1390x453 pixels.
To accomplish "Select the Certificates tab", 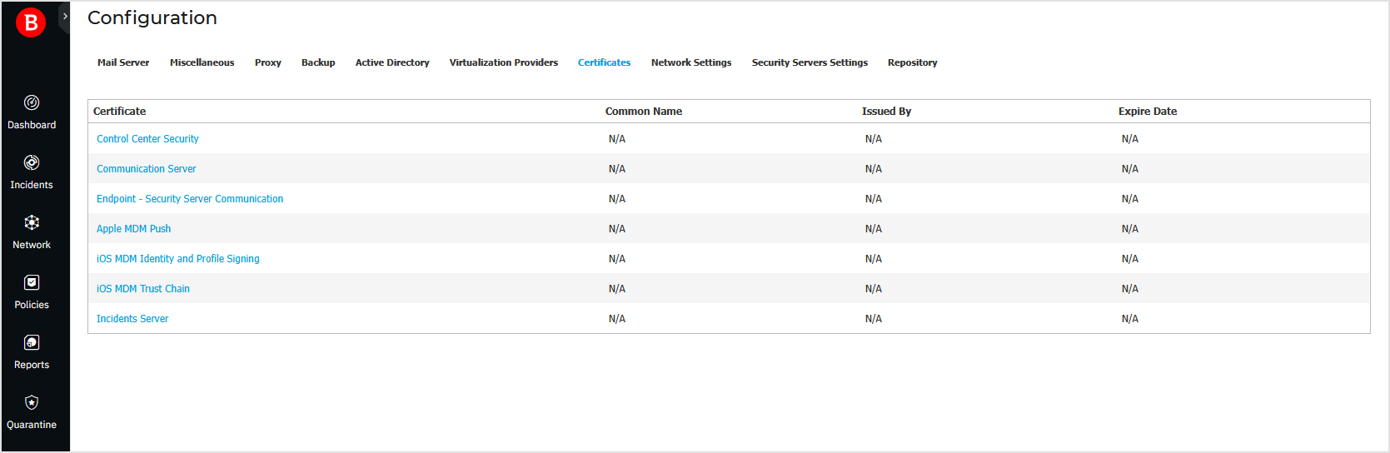I will [x=605, y=62].
